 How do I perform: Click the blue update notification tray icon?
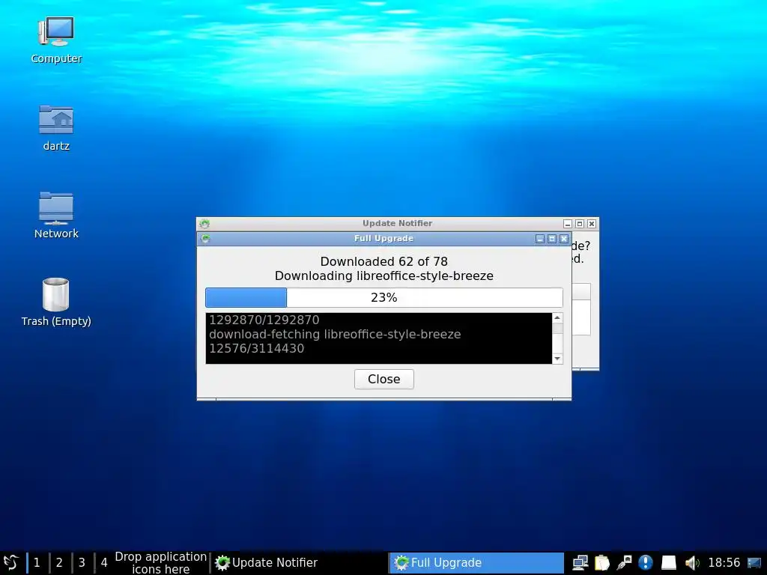(646, 563)
